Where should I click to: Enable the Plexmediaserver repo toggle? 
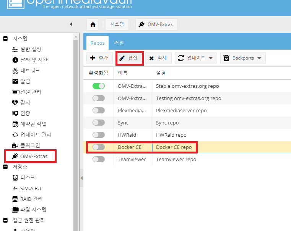[x=99, y=110]
